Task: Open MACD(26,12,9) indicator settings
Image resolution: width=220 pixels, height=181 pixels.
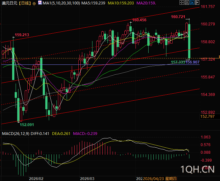Action: pos(16,134)
